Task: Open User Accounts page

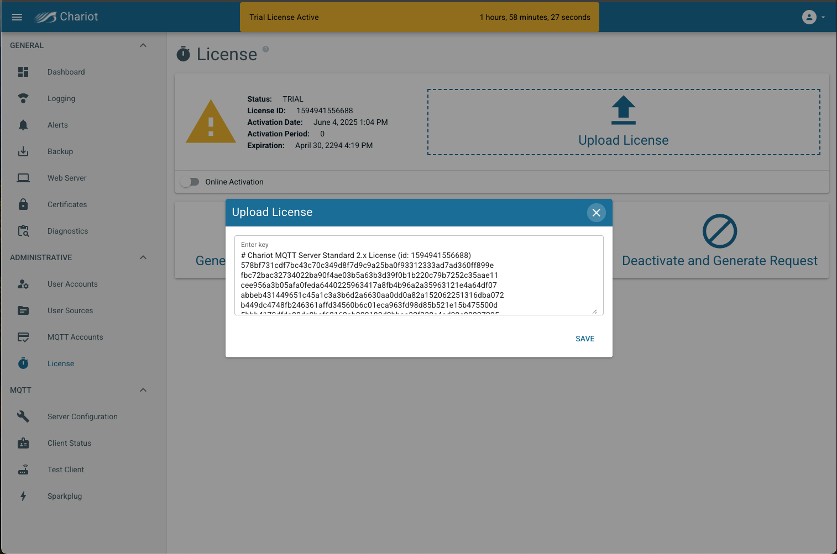Action: pyautogui.click(x=72, y=284)
